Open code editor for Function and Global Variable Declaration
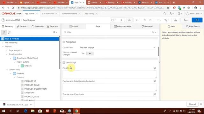 154,81
